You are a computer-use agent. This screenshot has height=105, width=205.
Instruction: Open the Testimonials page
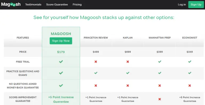[x=33, y=5]
